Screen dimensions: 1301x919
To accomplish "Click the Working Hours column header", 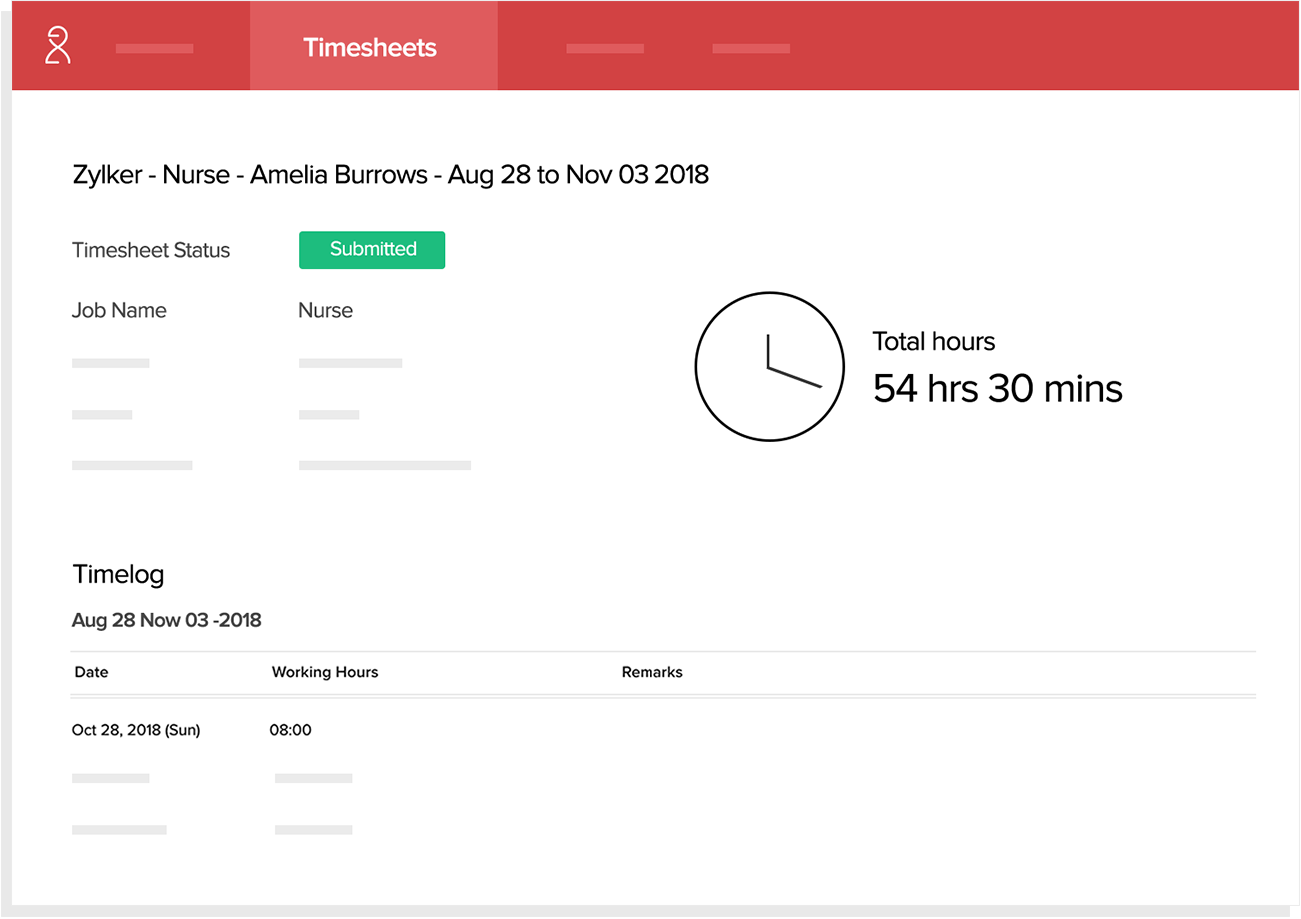I will coord(325,672).
